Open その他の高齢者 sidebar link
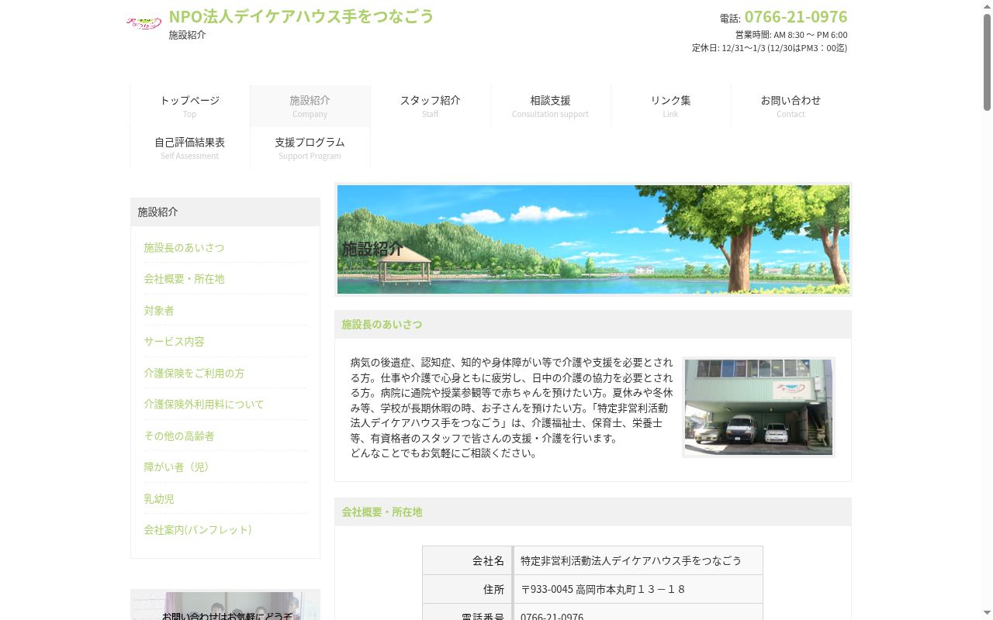The height and width of the screenshot is (620, 993). pyautogui.click(x=179, y=436)
